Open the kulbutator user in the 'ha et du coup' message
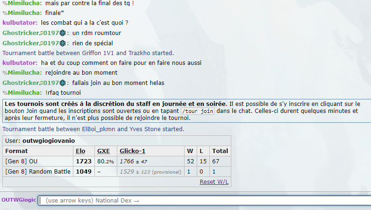 click(x=20, y=63)
